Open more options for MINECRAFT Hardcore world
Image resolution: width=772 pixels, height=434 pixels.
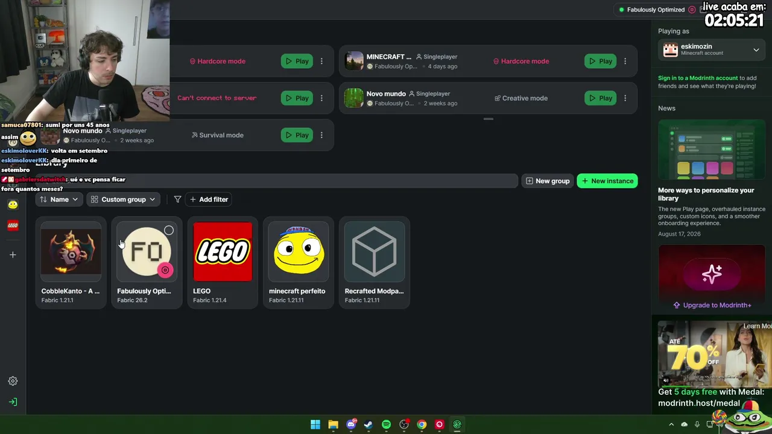pyautogui.click(x=625, y=61)
